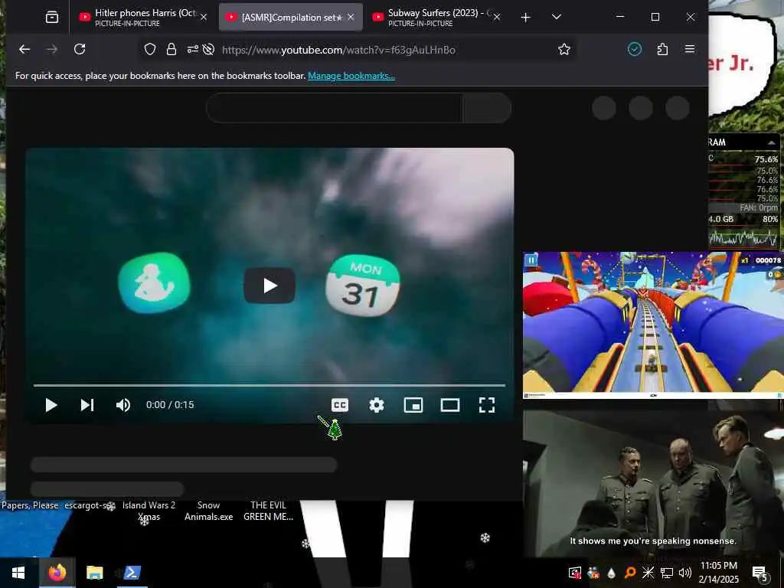The image size is (784, 588).
Task: Open PowerShell from the taskbar
Action: click(x=132, y=573)
